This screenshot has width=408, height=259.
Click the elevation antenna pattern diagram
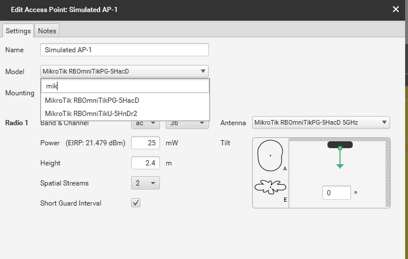[x=270, y=187]
